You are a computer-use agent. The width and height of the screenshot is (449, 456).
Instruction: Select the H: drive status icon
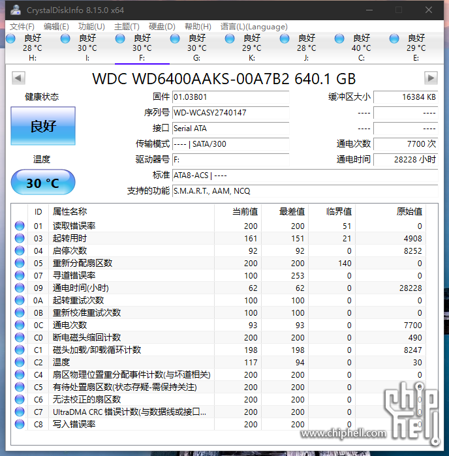tap(10, 38)
